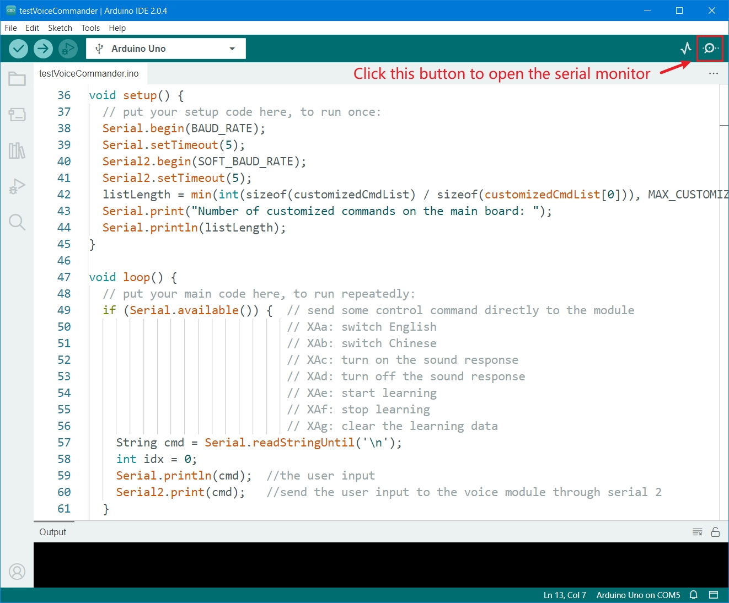Start debugging with the debug play icon

click(x=68, y=49)
